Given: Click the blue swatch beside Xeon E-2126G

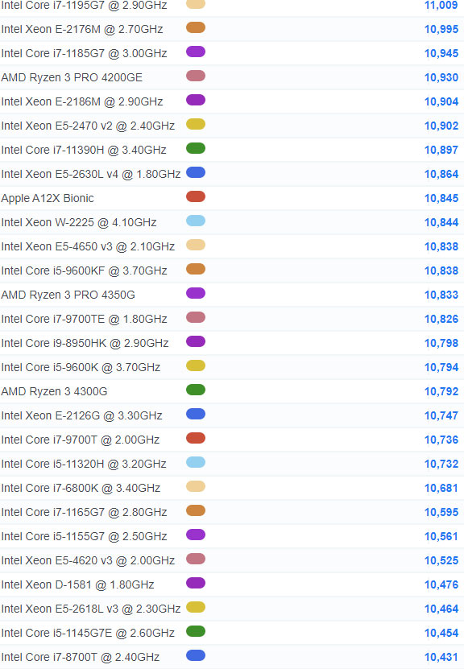Looking at the screenshot, I should [x=196, y=415].
